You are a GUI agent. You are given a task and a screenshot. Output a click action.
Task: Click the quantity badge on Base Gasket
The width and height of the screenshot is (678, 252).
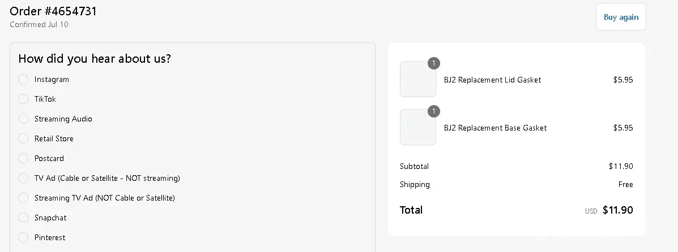(434, 111)
